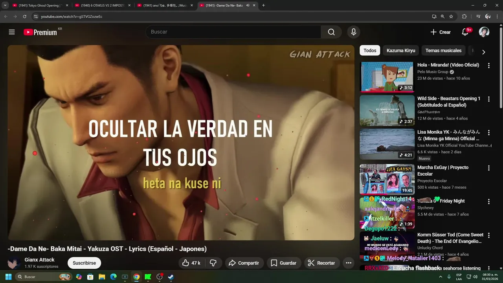503x283 pixels.
Task: Open Lisa Monika YK video thumbnail
Action: (387, 144)
